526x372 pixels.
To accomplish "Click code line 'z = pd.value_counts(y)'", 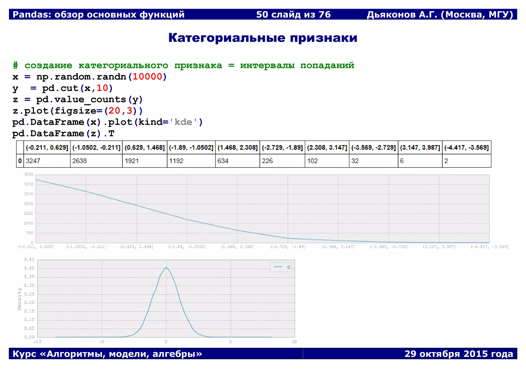I will pos(78,99).
